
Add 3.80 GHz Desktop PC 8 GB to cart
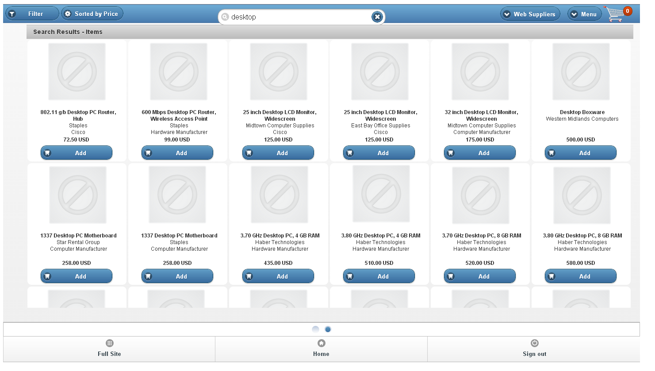581,276
